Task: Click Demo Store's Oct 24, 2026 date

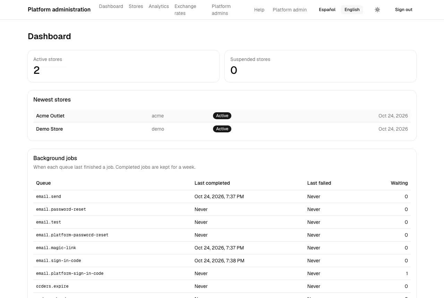Action: pyautogui.click(x=393, y=129)
